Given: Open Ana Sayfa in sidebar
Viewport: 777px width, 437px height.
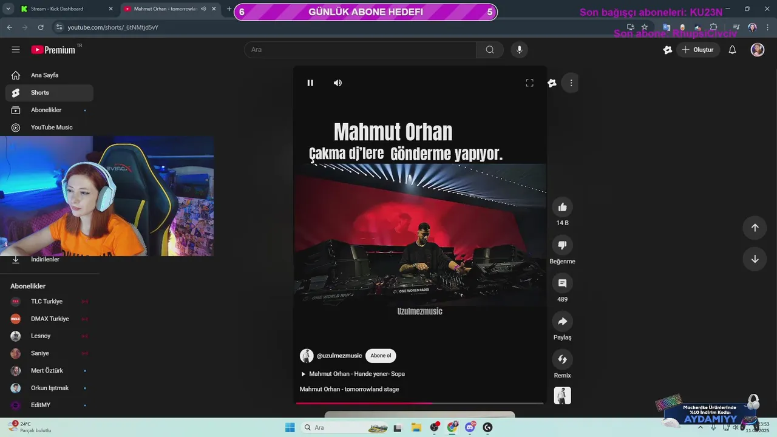Looking at the screenshot, I should coord(49,75).
